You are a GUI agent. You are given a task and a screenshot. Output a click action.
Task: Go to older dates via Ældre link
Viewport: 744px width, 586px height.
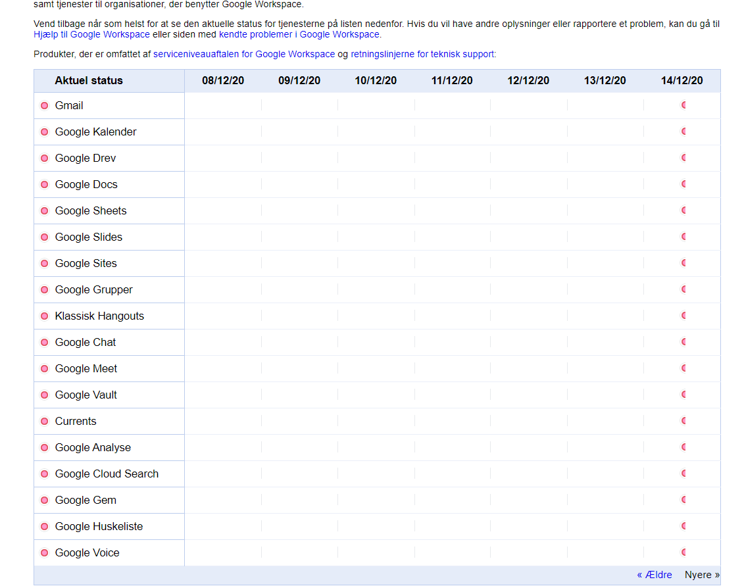(655, 575)
